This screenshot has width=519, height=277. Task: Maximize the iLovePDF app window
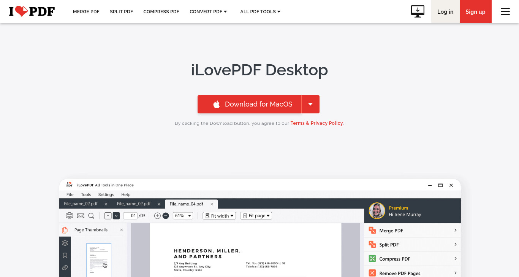pos(440,185)
